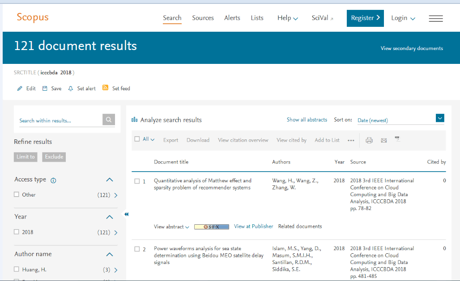This screenshot has width=460, height=281.
Task: Open the SciVal external link
Action: point(323,18)
